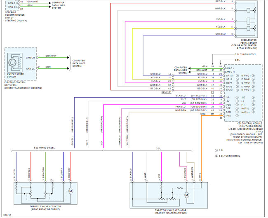Viewport: 268px width, 218px height.
Task: Click the WHT/BLK label at accelerator pedal pin 4
Action: click(220, 8)
